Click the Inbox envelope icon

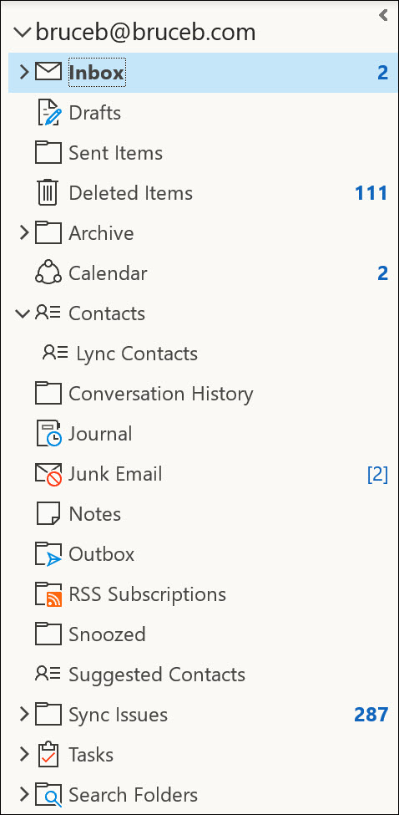[x=48, y=72]
